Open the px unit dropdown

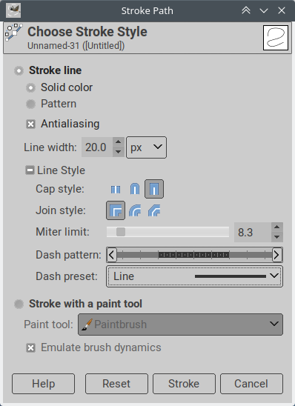pos(146,147)
